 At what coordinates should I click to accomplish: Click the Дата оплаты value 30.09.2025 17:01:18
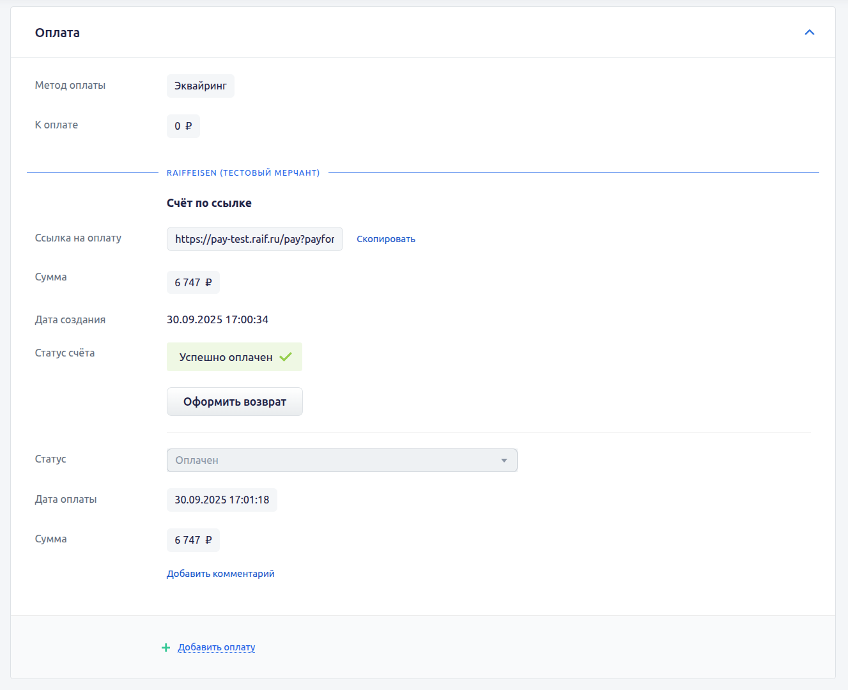pyautogui.click(x=222, y=500)
